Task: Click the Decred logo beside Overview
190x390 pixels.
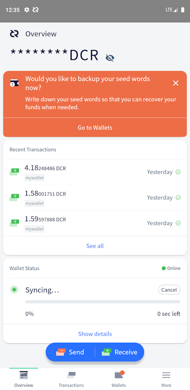Action: (14, 34)
